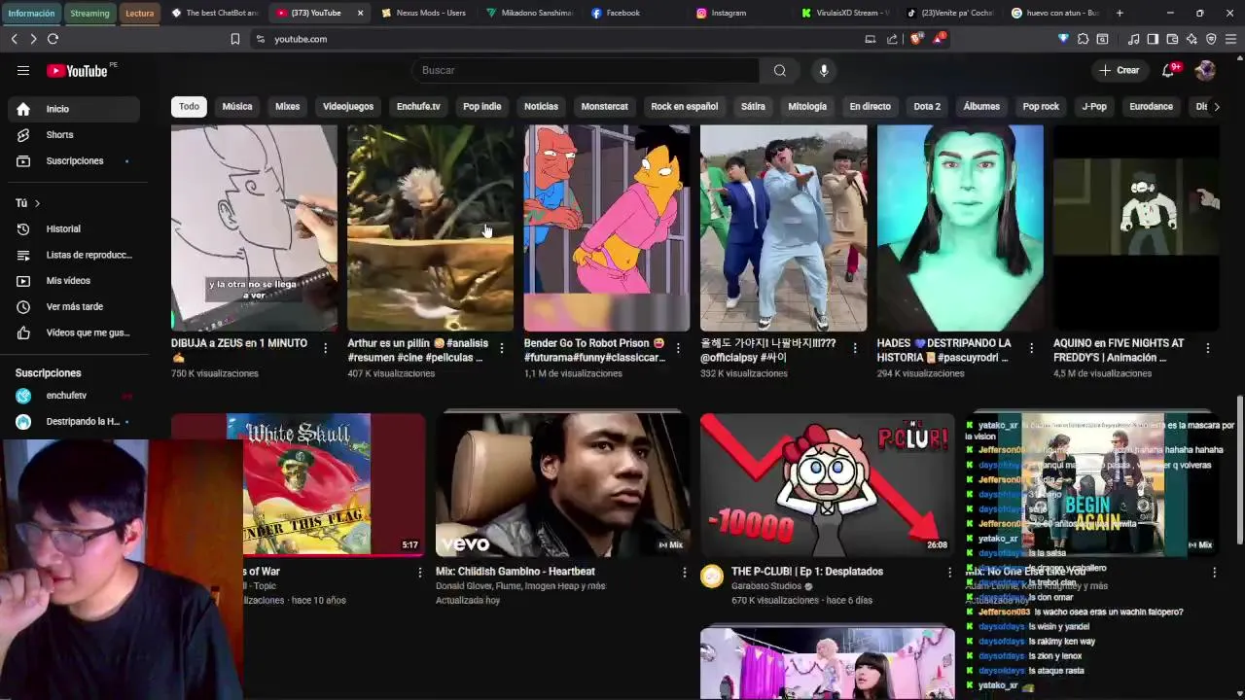Click the Buscar search field
Viewport: 1245px width, 700px height.
tap(586, 70)
